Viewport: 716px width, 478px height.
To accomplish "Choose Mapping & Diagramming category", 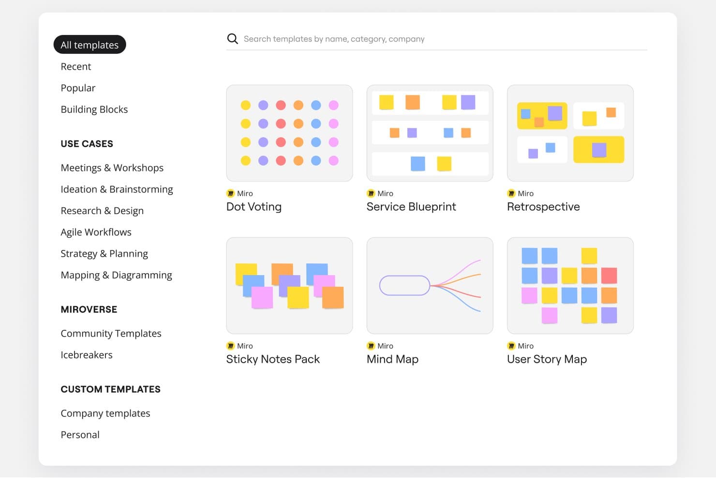I will tap(117, 275).
